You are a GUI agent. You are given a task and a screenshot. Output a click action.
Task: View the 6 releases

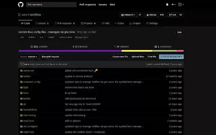coord(122,47)
